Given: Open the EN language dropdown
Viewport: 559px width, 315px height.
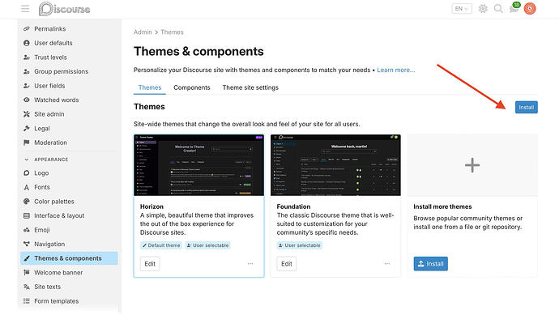Looking at the screenshot, I should tap(462, 9).
